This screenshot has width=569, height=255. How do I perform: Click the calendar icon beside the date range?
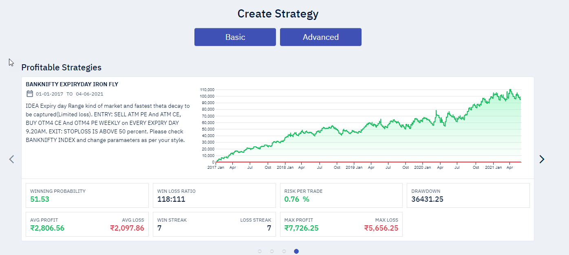(x=29, y=94)
